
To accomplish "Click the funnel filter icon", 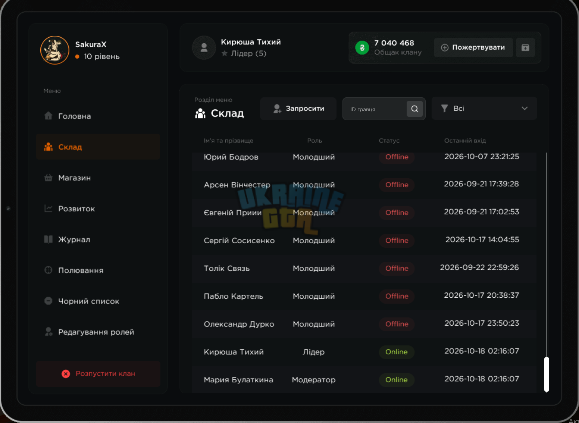I will [x=444, y=109].
